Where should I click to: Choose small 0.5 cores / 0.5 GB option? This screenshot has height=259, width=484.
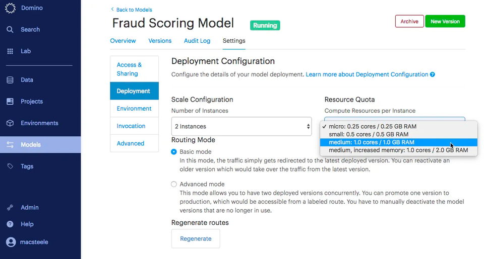coord(369,134)
